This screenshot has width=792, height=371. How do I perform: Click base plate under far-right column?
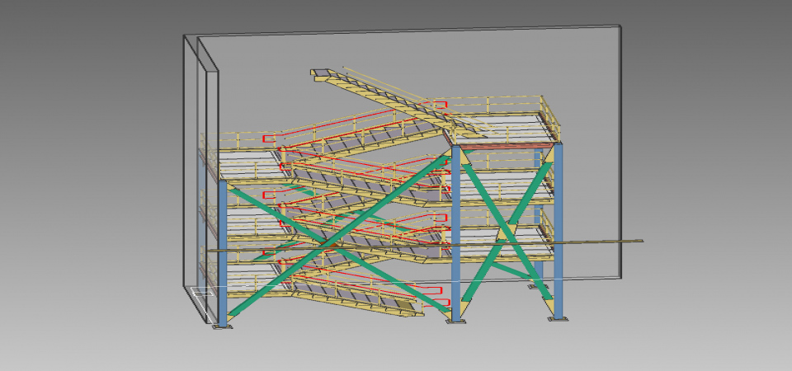pos(559,319)
